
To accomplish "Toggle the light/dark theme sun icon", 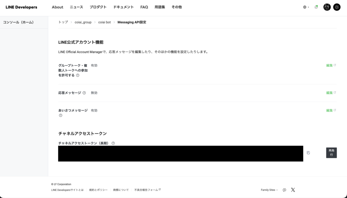I will click(x=336, y=7).
